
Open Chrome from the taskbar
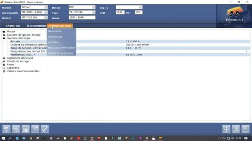tap(31, 138)
